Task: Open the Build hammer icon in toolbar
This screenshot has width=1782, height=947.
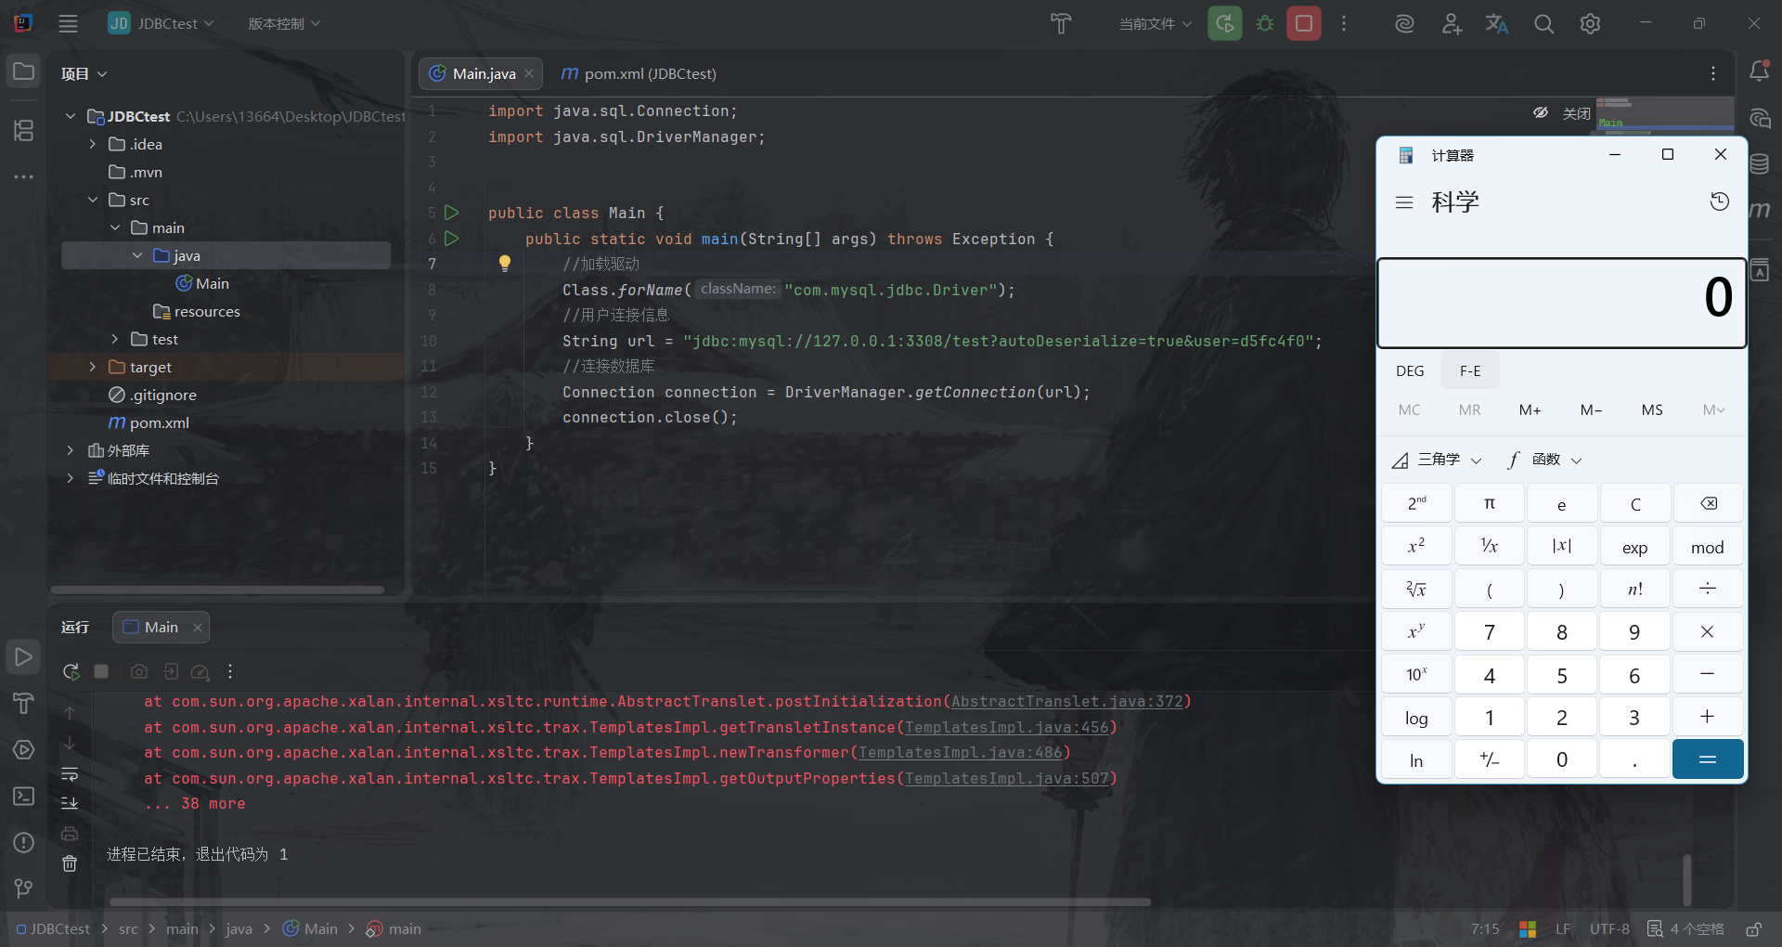Action: pos(1060,24)
